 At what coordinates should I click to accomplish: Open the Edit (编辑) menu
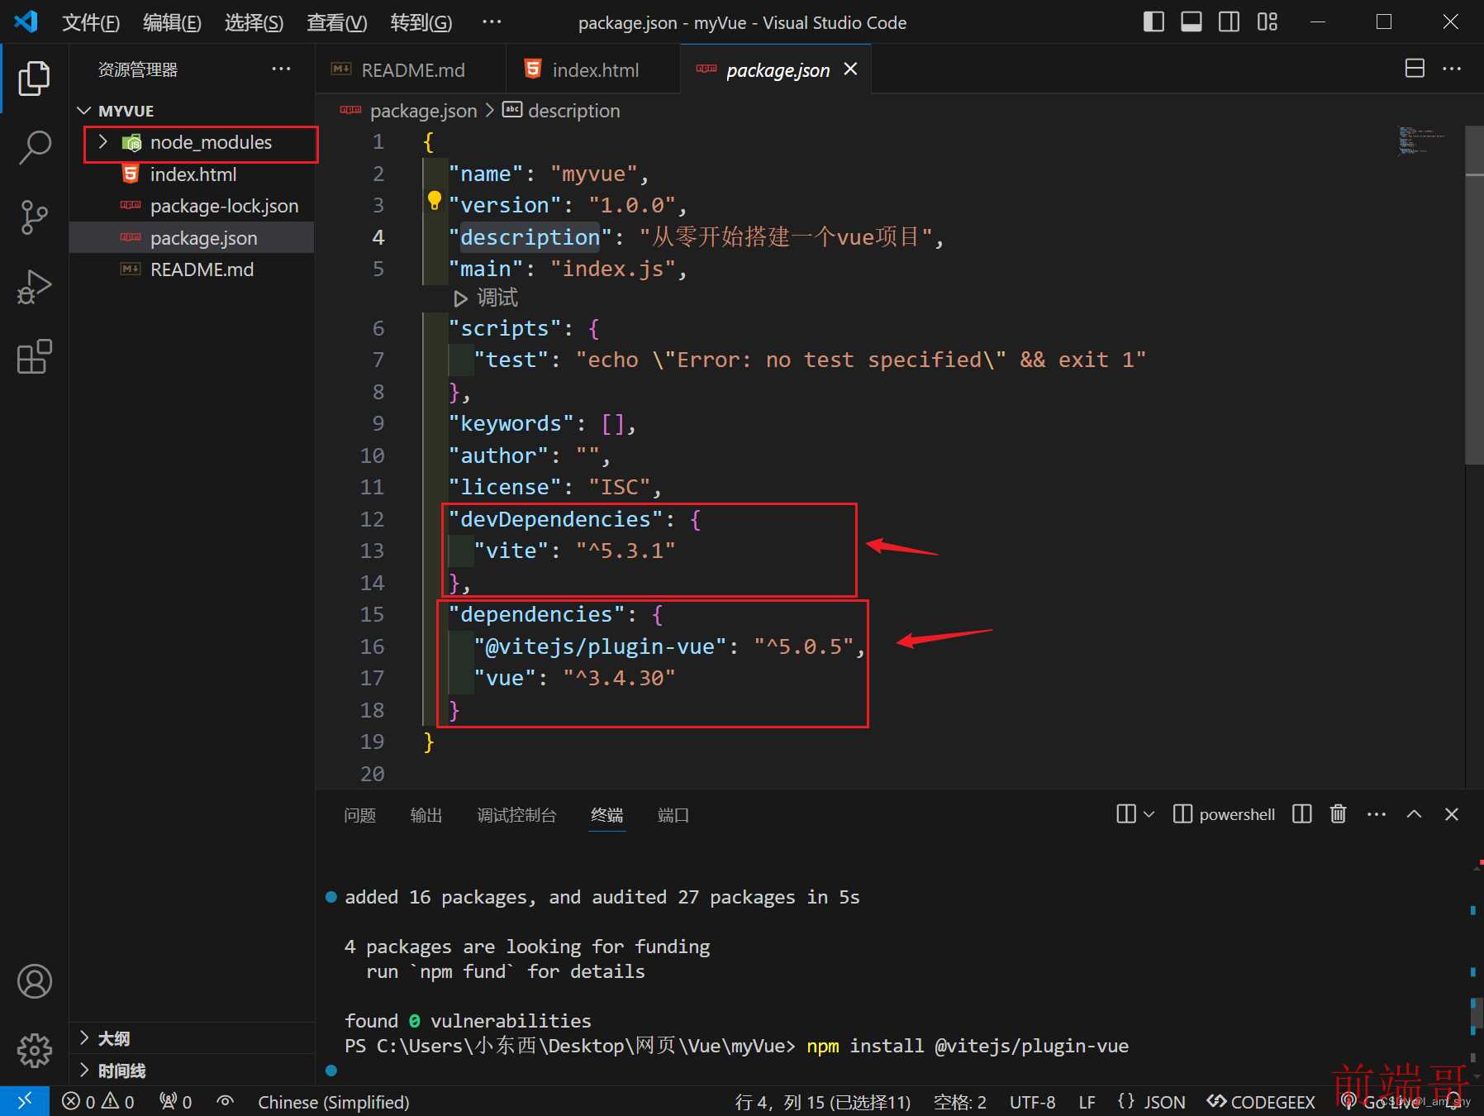pyautogui.click(x=172, y=22)
